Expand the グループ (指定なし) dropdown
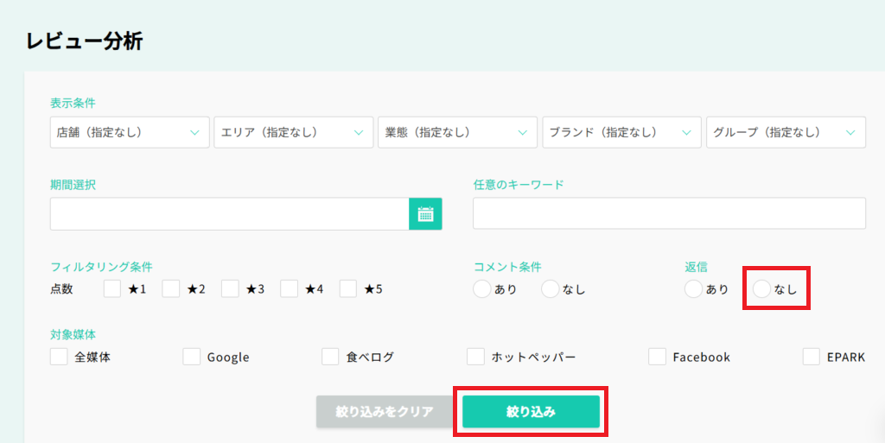The height and width of the screenshot is (443, 885). pos(786,132)
